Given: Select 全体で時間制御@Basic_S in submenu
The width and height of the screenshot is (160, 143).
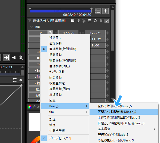Looking at the screenshot, I should 124,106.
